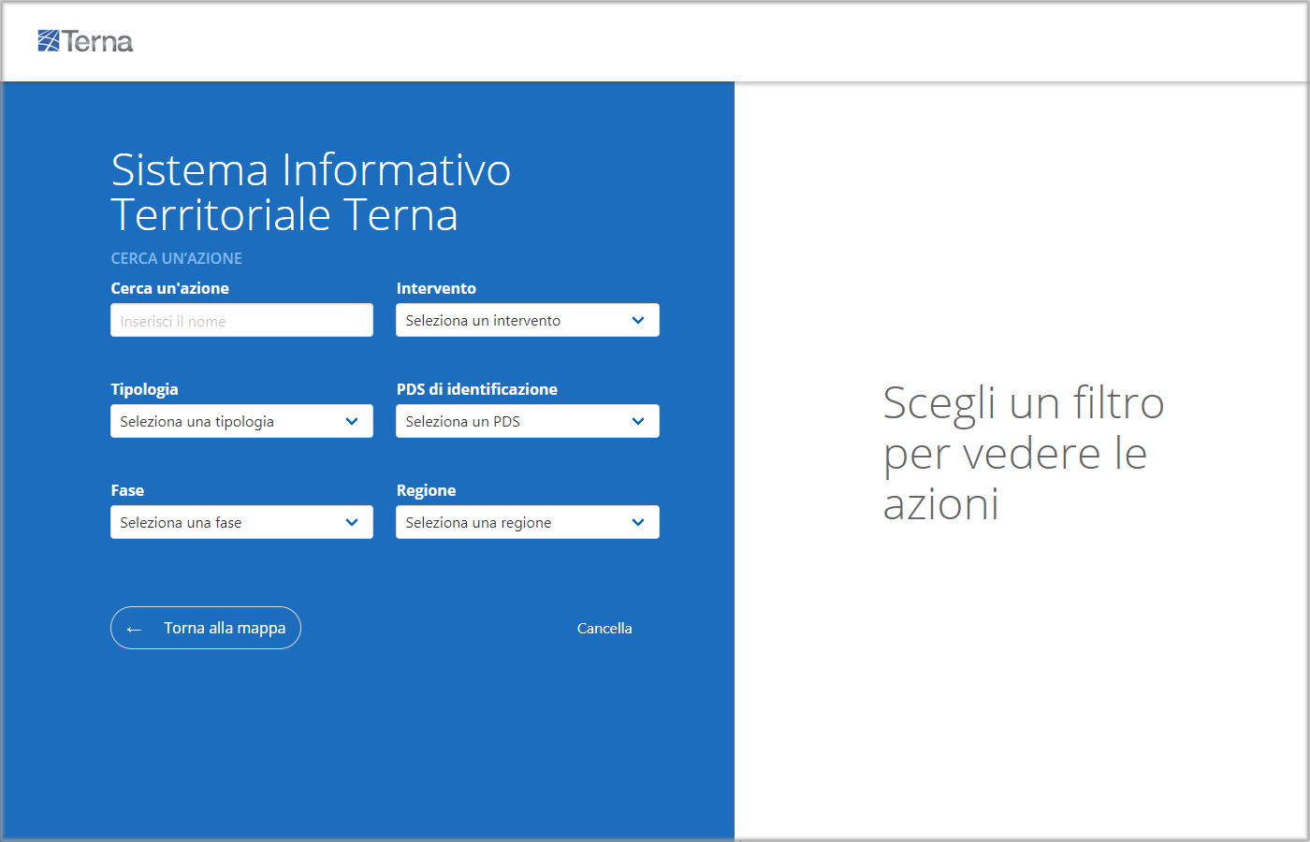
Task: Expand the 'Seleziona una tipologia' dropdown
Action: click(x=241, y=421)
